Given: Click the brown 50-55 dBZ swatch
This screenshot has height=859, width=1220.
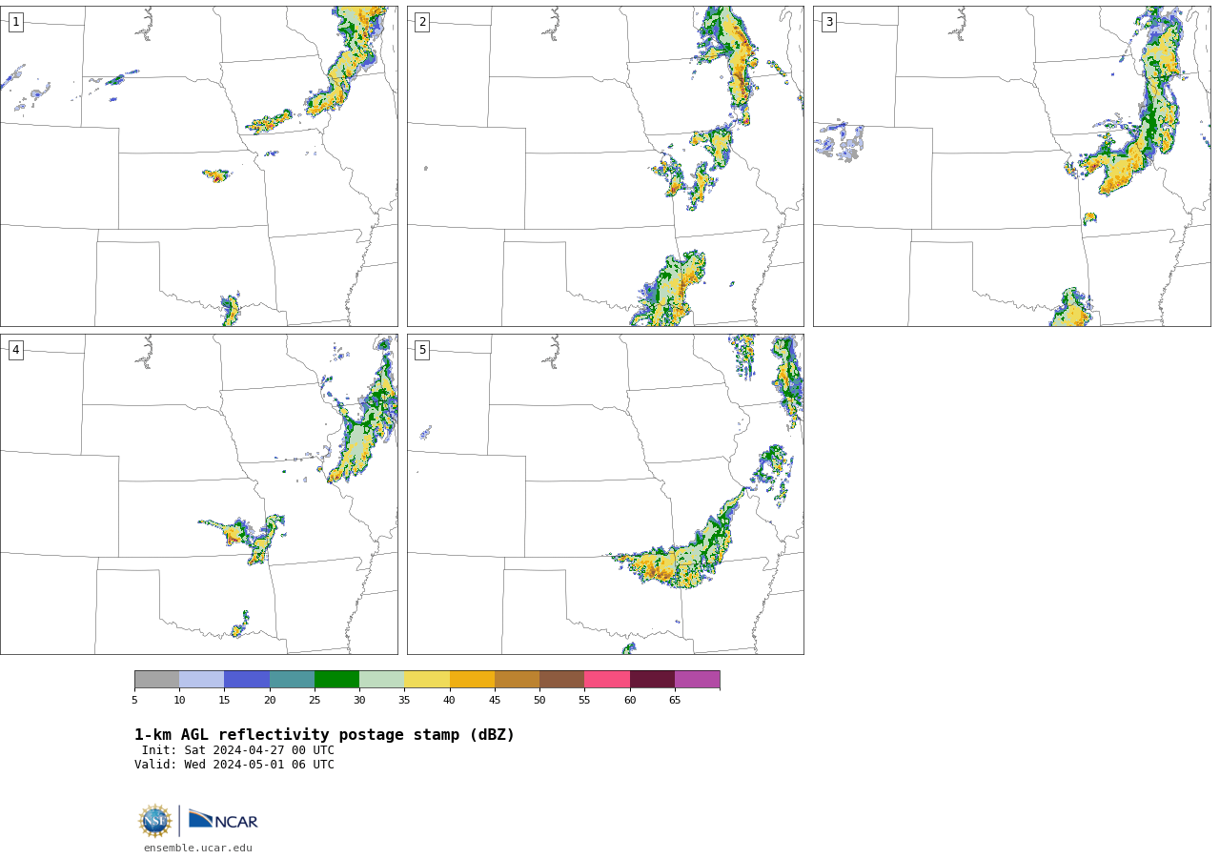Looking at the screenshot, I should (562, 680).
